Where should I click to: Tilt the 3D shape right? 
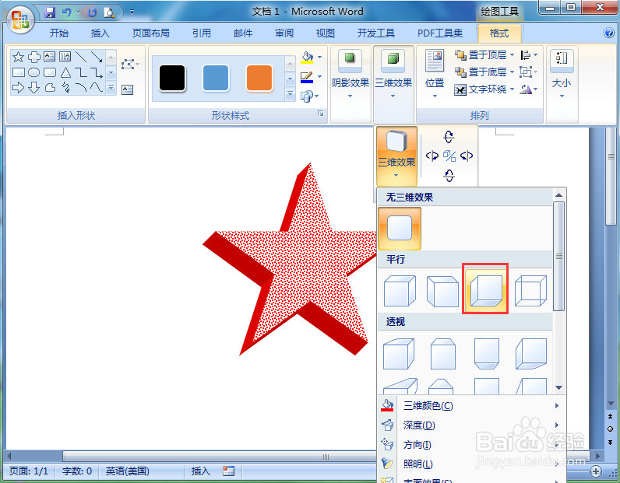467,156
